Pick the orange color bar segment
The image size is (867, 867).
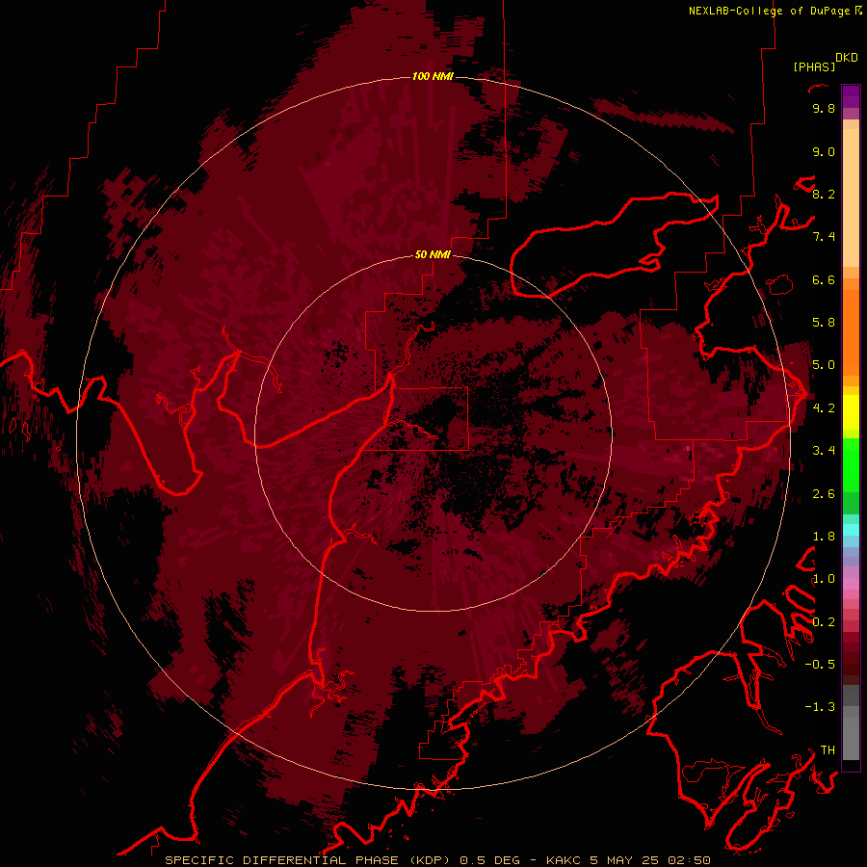pyautogui.click(x=851, y=332)
